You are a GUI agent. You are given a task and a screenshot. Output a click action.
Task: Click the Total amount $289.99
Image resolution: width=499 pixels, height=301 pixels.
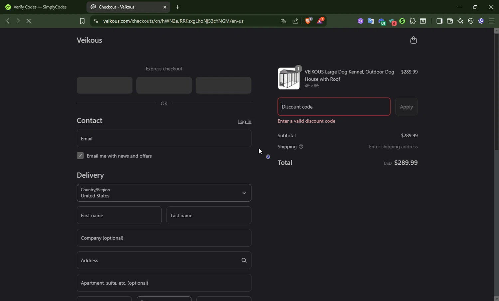tap(406, 163)
